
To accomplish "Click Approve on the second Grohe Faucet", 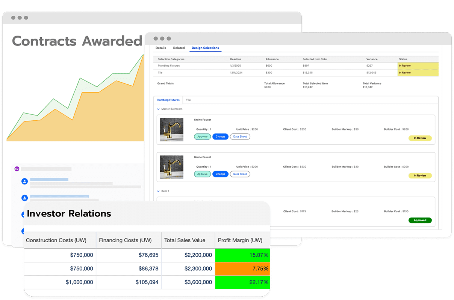I will [202, 174].
